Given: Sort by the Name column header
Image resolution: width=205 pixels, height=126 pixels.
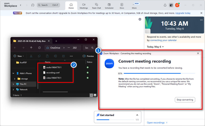Looking at the screenshot, I should pos(48,62).
